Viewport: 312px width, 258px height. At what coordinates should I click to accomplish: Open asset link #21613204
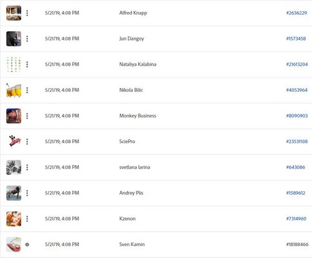click(297, 64)
